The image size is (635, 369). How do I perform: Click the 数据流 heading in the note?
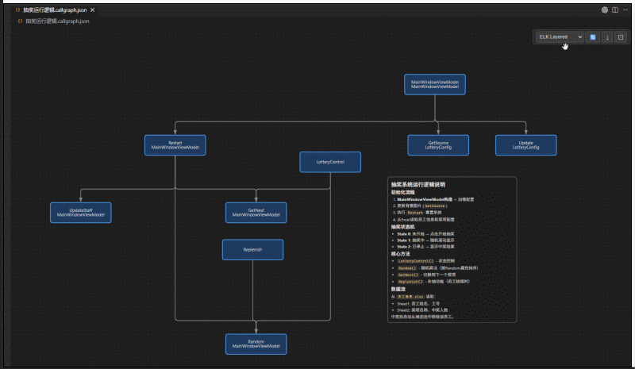(x=398, y=289)
